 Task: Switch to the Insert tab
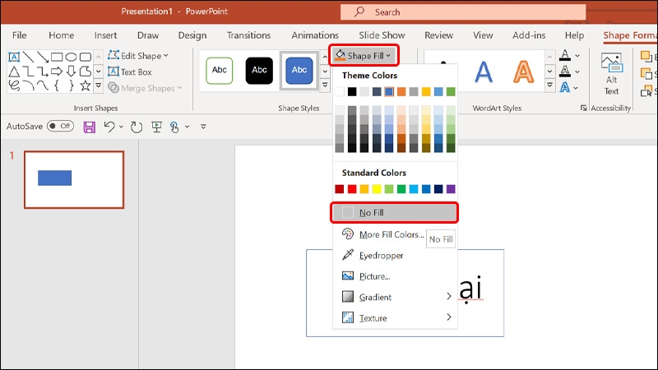click(x=106, y=35)
